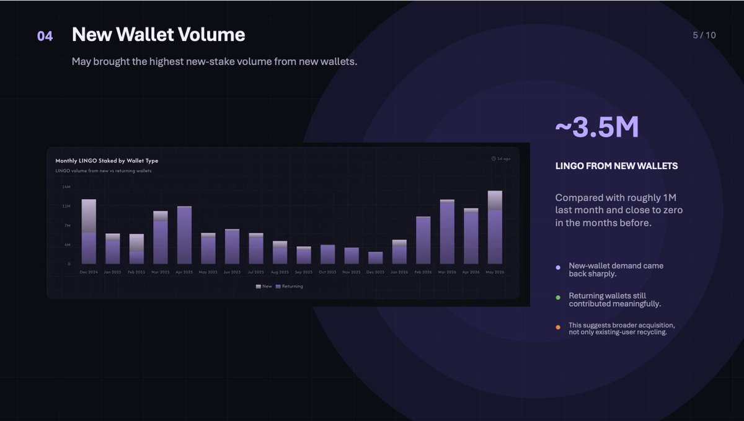The width and height of the screenshot is (744, 421).
Task: Click subtitle 'LINGO volume from new vs returning wallets'
Action: click(x=104, y=171)
